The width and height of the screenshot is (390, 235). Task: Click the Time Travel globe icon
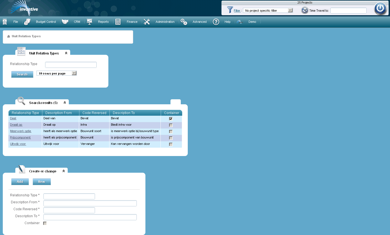(305, 10)
